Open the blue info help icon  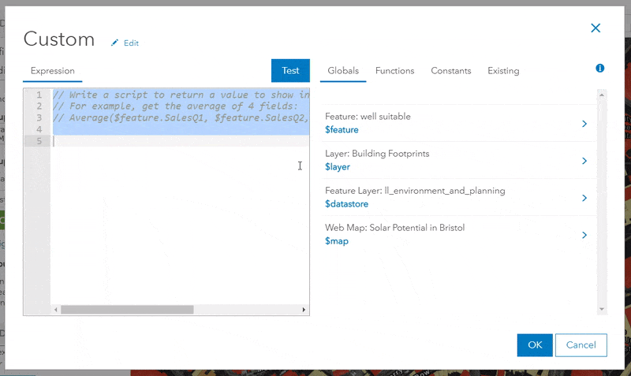pyautogui.click(x=600, y=69)
